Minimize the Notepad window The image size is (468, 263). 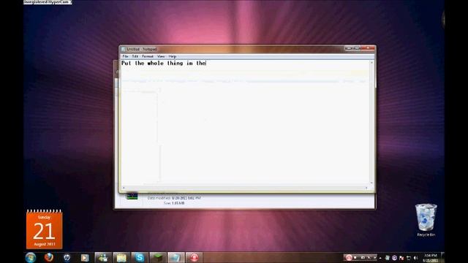(349, 48)
